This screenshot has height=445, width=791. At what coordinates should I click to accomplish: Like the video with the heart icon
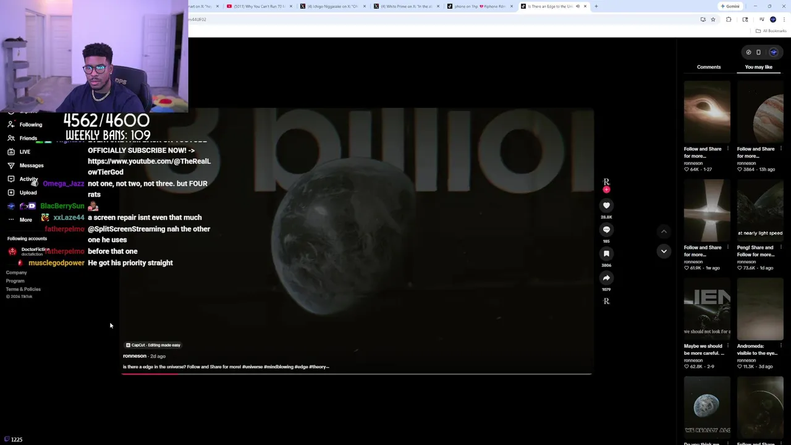606,205
